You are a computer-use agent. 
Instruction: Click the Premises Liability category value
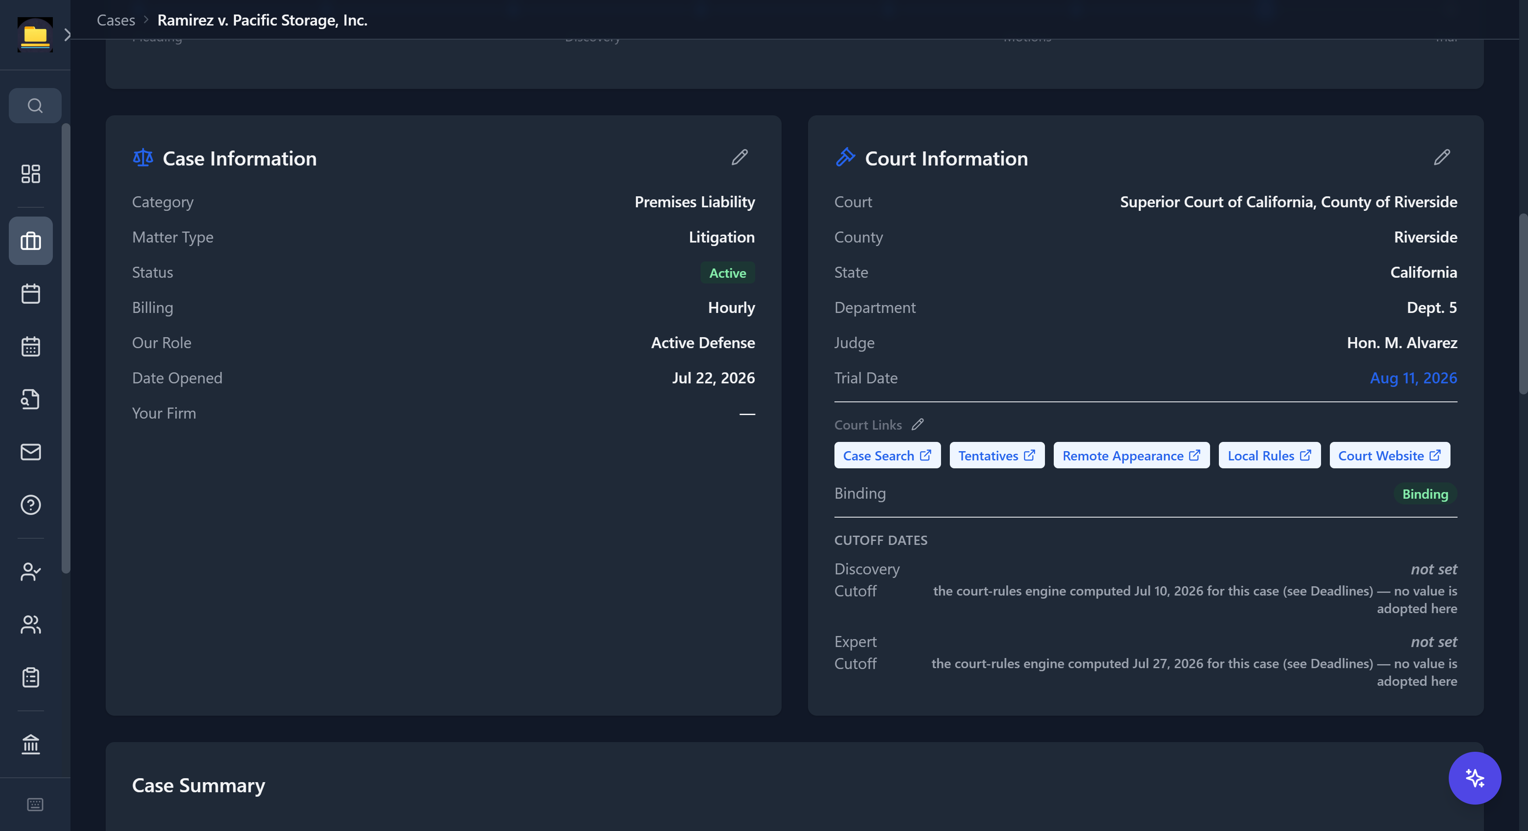694,202
